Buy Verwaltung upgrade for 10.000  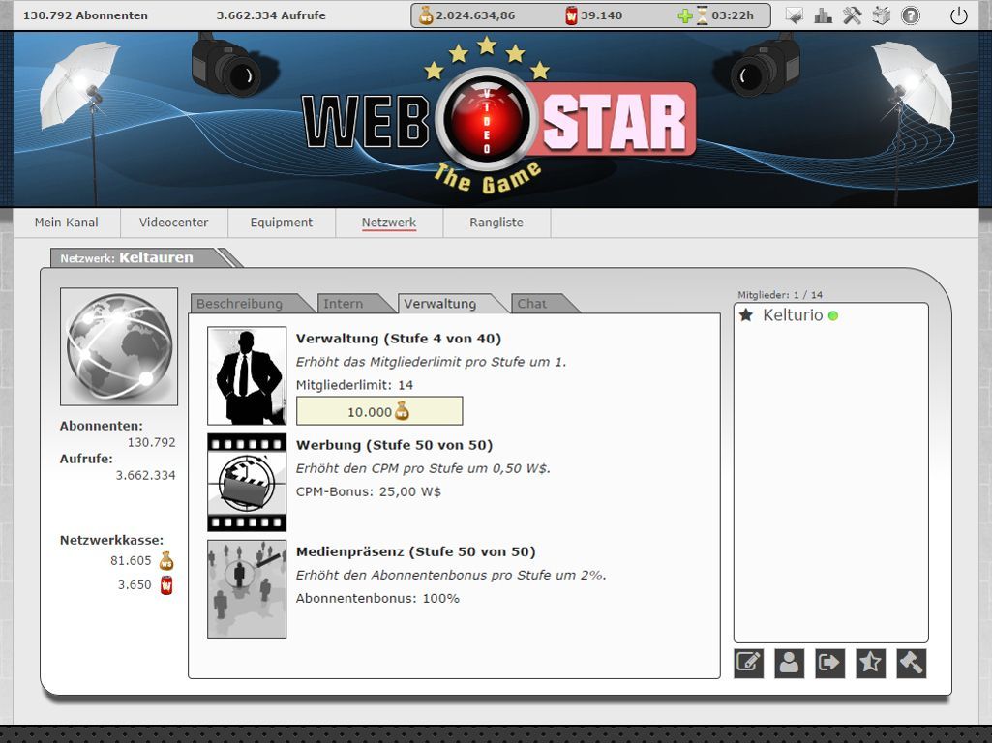(378, 411)
